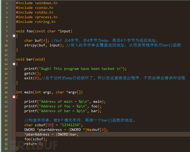Click 'Address of main' printf line
190x152 pixels.
click(x=65, y=102)
